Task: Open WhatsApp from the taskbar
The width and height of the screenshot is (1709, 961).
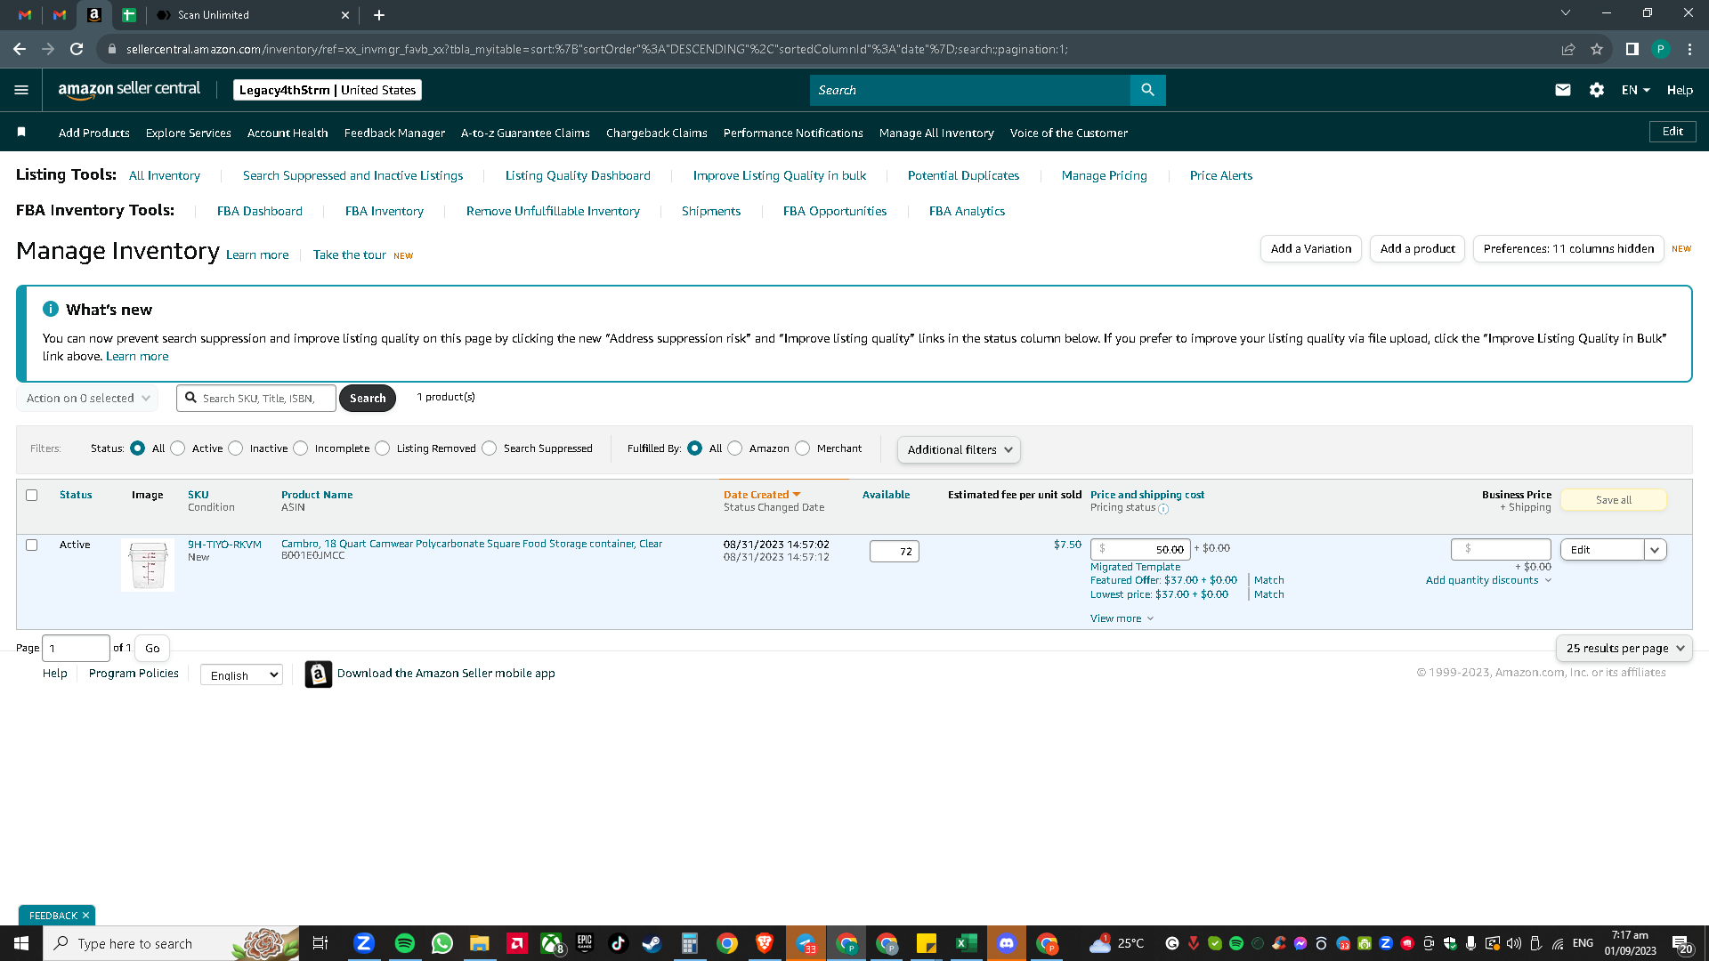Action: click(442, 943)
